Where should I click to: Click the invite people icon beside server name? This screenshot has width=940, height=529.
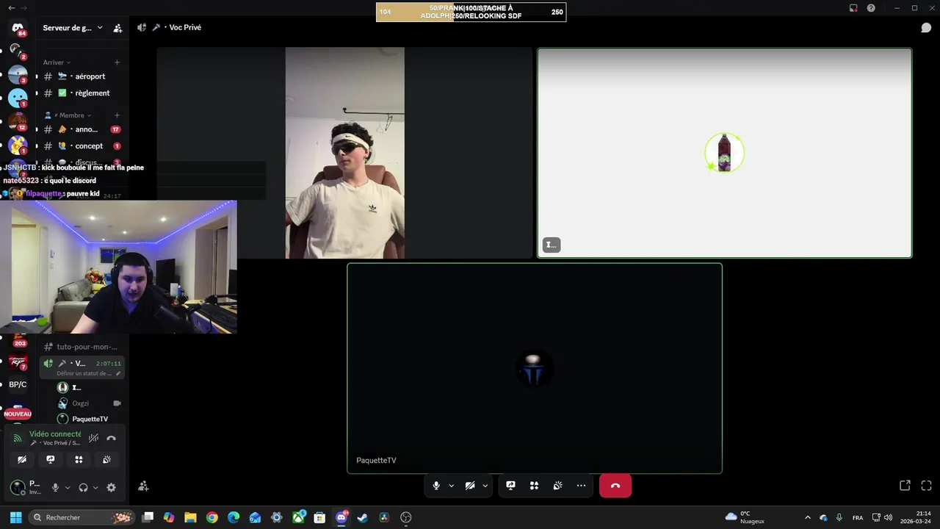tap(117, 28)
